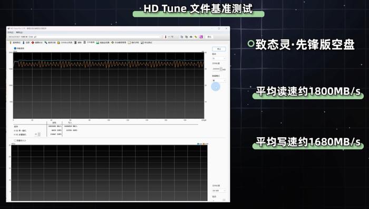Click the purple save-download toolbar icon
This screenshot has height=209, width=369.
201,37
